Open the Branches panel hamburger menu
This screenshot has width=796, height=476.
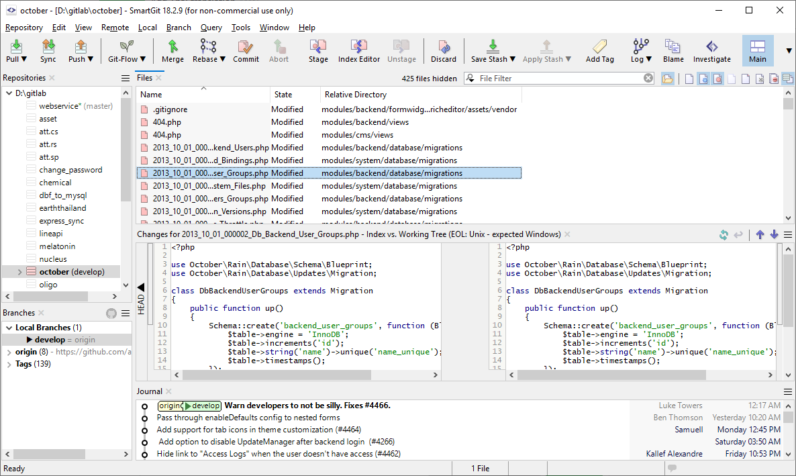[126, 314]
